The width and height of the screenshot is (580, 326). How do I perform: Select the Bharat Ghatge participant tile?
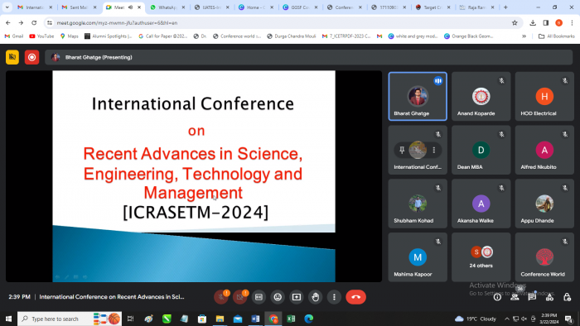tap(418, 96)
